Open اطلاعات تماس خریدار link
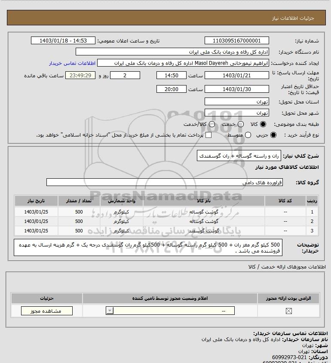The width and height of the screenshot is (331, 363). (x=72, y=63)
